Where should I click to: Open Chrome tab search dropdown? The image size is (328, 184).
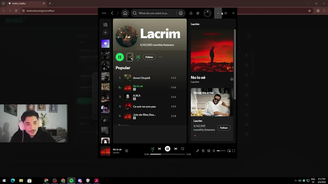click(x=3, y=4)
